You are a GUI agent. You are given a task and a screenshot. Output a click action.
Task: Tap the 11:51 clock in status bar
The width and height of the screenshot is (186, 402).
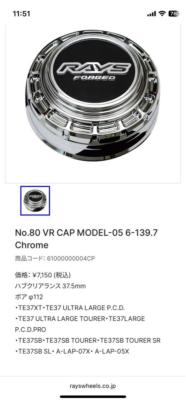pos(22,14)
